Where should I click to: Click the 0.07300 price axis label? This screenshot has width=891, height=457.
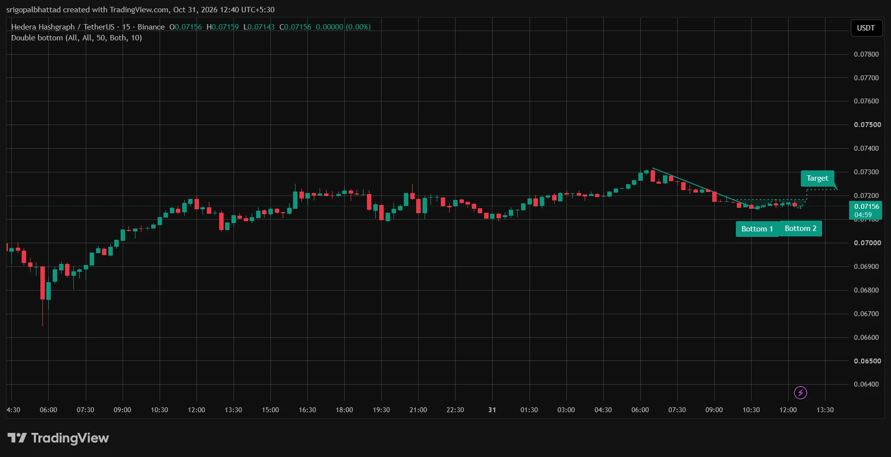pyautogui.click(x=866, y=172)
